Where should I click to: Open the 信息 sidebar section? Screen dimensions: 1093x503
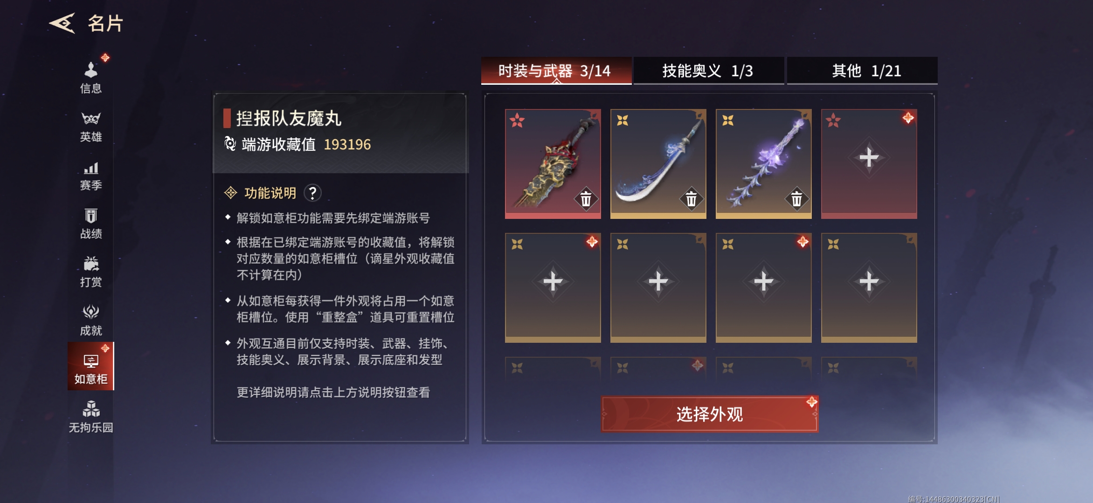click(91, 78)
